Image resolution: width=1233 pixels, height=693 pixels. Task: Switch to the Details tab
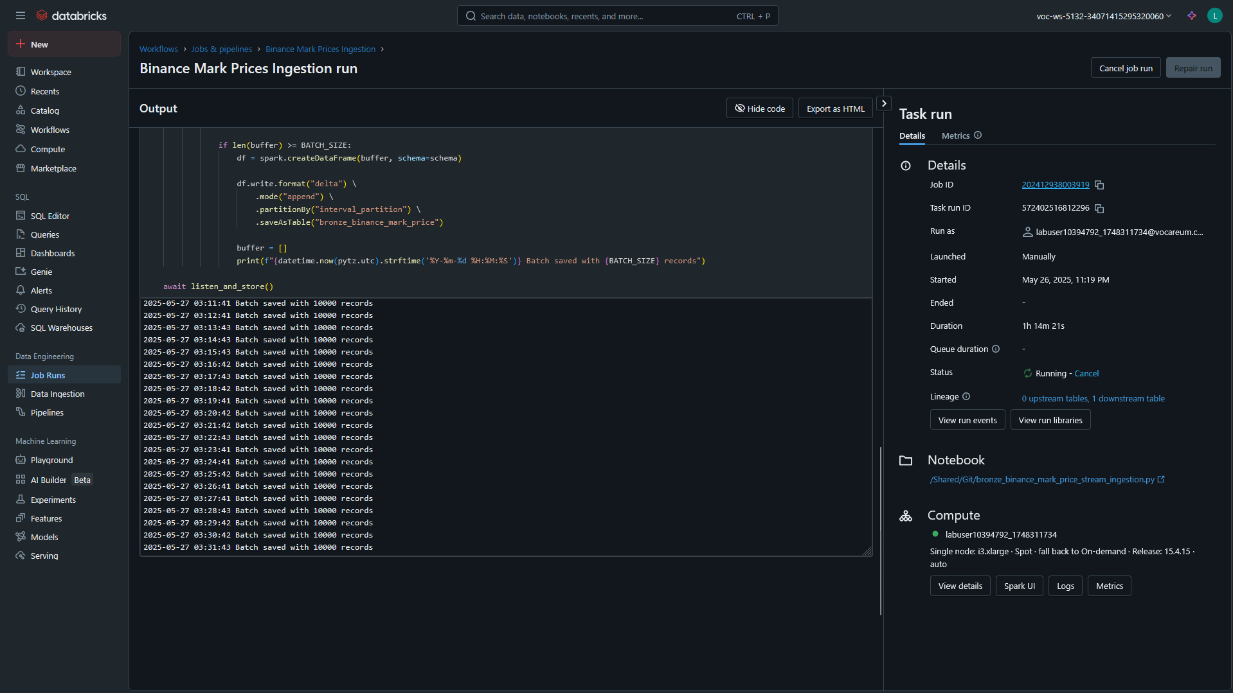click(912, 136)
